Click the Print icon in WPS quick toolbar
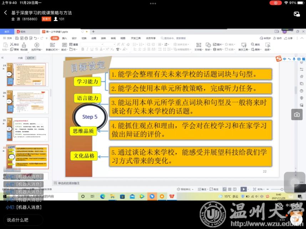Viewport: 306px width, 229px height. click(x=26, y=38)
